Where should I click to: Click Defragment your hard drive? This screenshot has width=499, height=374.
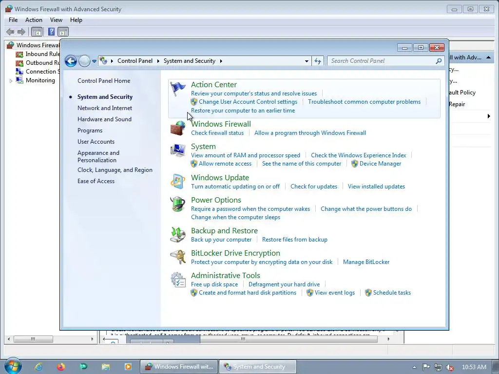pos(284,284)
